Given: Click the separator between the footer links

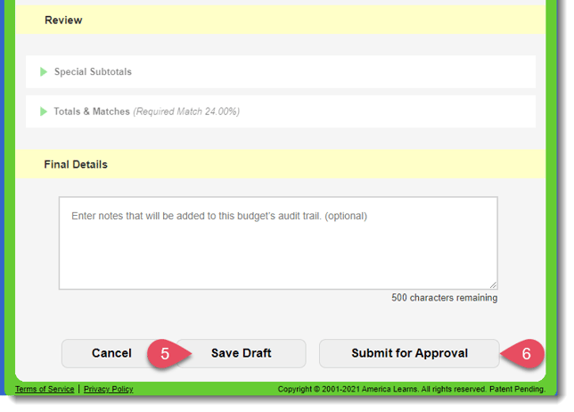Looking at the screenshot, I should (78, 389).
